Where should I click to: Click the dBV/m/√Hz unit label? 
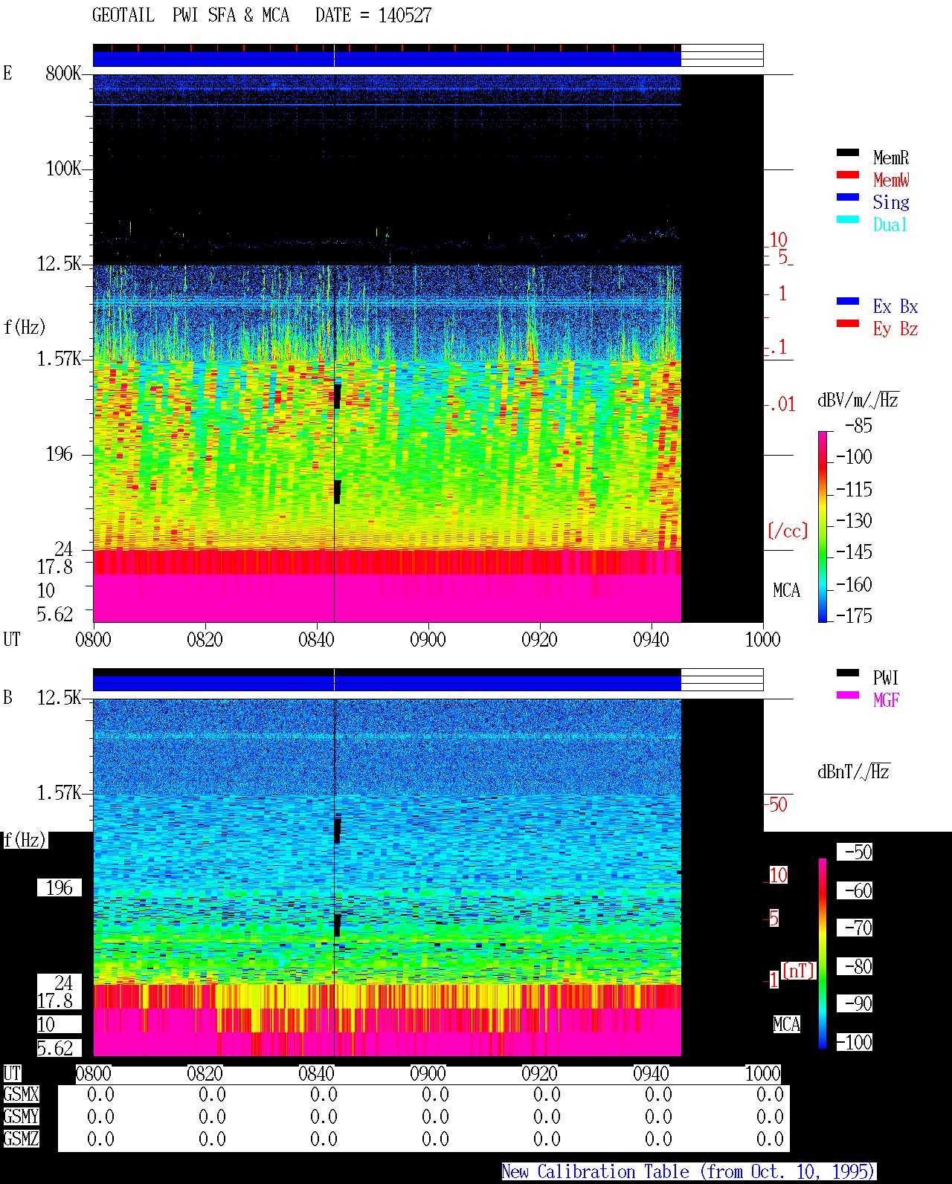click(858, 400)
